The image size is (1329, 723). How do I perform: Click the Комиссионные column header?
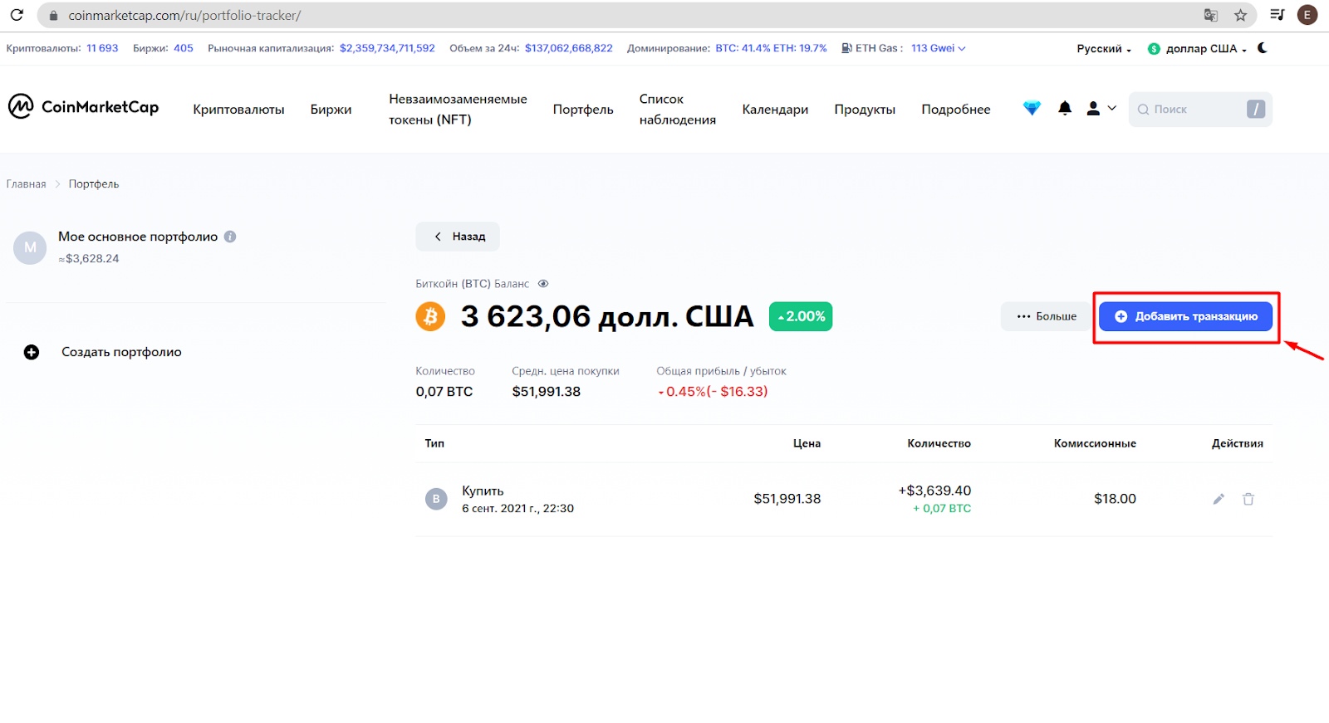1095,443
